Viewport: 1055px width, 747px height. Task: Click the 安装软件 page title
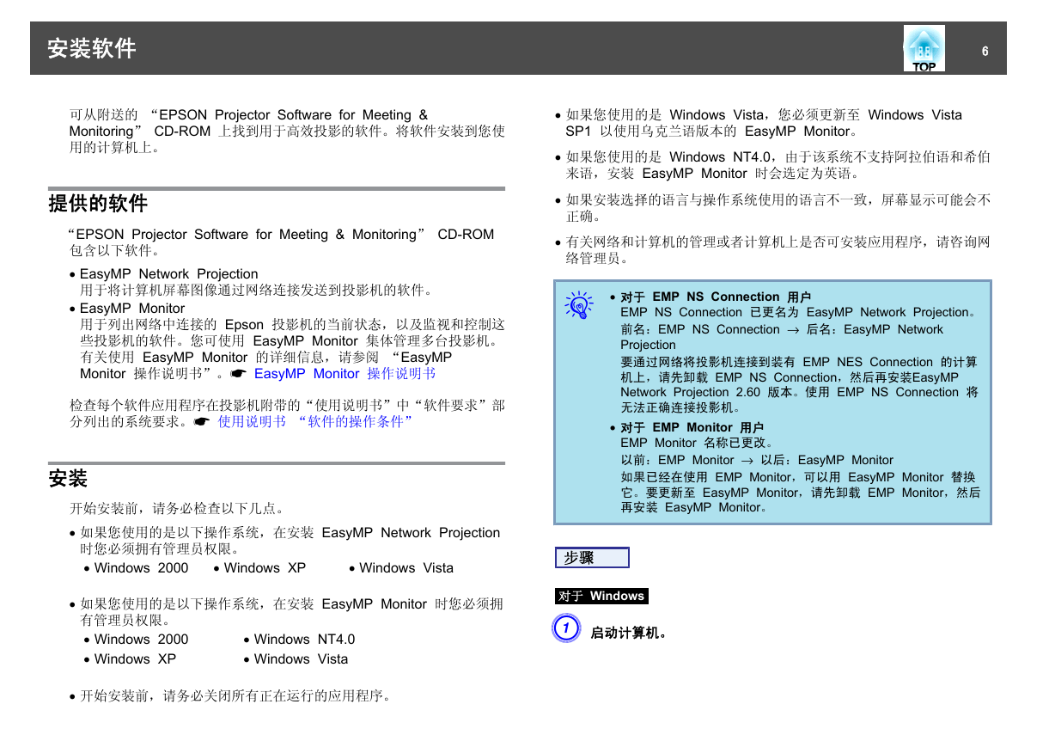[92, 48]
